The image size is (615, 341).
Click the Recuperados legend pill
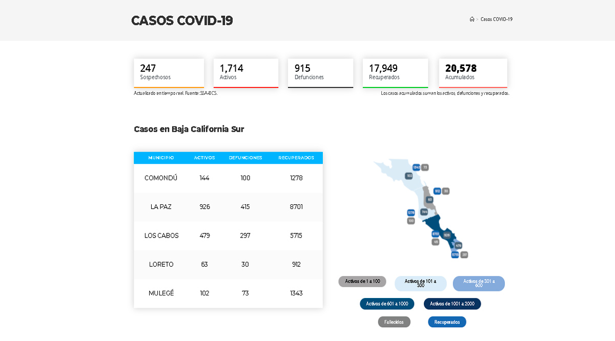[447, 322]
